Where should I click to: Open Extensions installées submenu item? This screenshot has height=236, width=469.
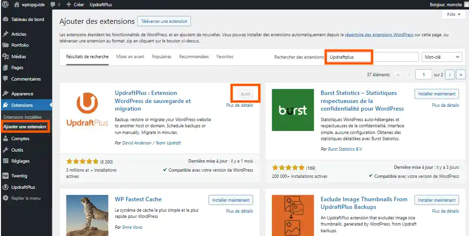coord(23,117)
